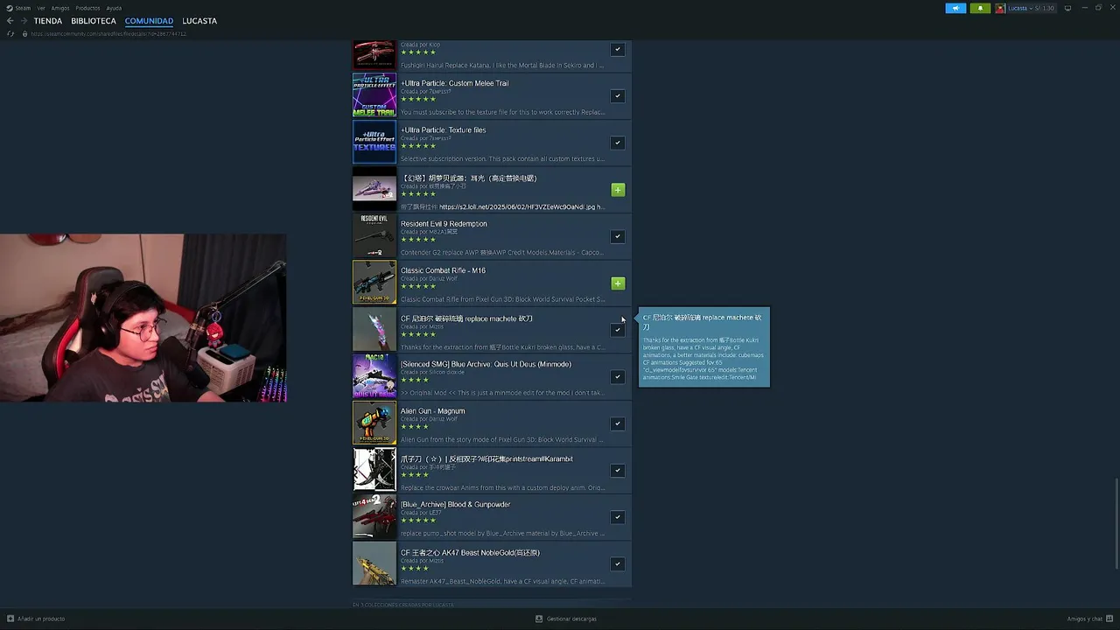Image resolution: width=1120 pixels, height=630 pixels.
Task: Click the padlock icon beside the URL
Action: click(x=24, y=34)
